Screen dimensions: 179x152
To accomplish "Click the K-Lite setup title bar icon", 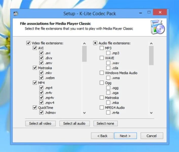I will coord(16,13).
